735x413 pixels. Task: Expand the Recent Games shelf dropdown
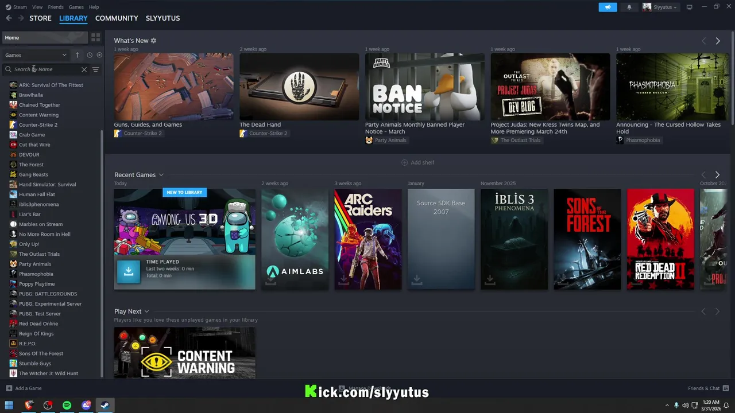(161, 175)
